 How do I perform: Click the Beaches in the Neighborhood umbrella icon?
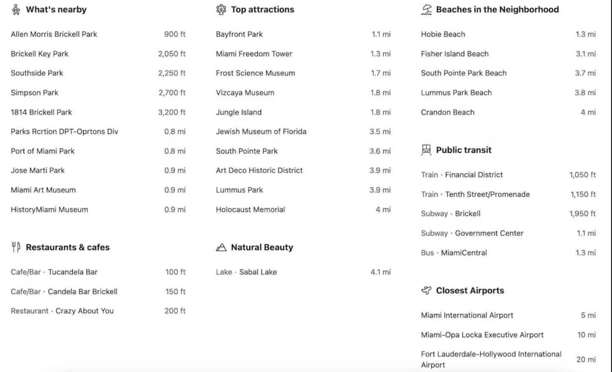[426, 9]
